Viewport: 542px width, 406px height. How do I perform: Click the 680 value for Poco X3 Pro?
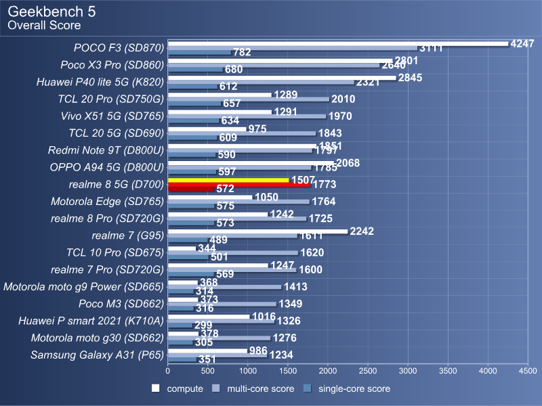coord(234,70)
